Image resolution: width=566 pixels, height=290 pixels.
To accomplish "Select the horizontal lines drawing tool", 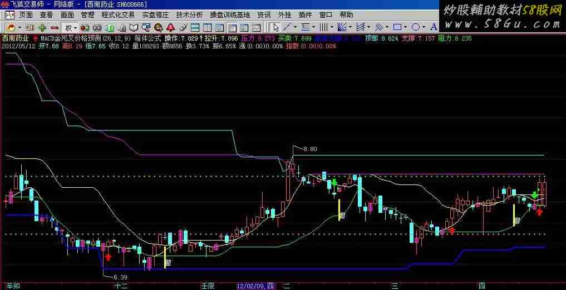I will click(306, 27).
